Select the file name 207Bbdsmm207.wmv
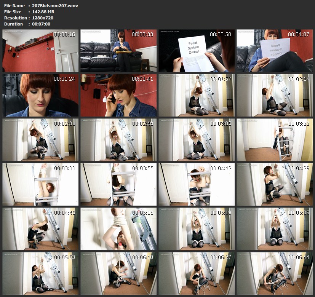The width and height of the screenshot is (315, 297). pyautogui.click(x=55, y=6)
